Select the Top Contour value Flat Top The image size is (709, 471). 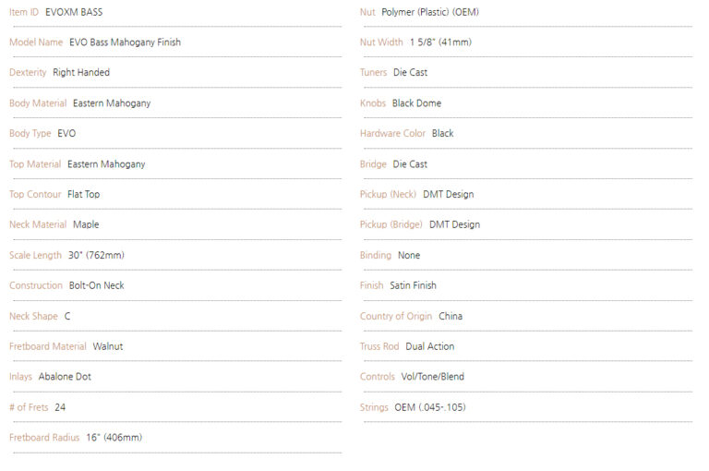pos(84,195)
